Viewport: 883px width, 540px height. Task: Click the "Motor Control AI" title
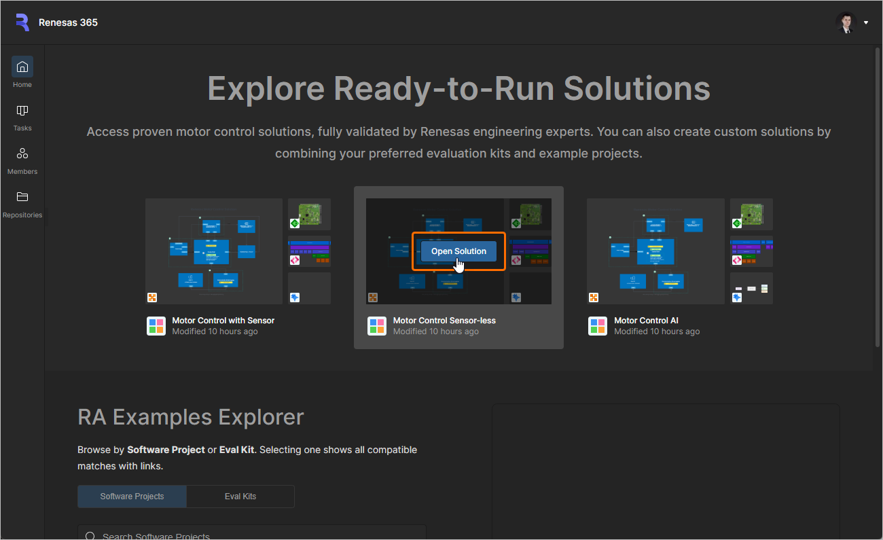(646, 321)
